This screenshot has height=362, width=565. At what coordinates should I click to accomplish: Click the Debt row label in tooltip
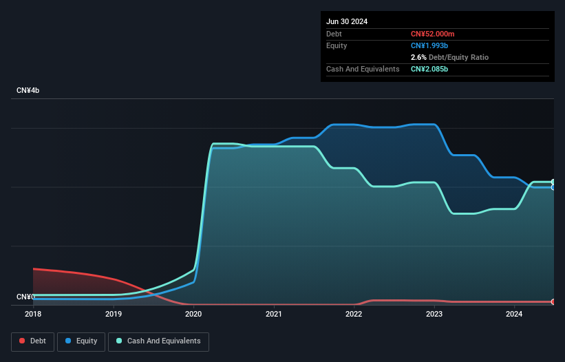pos(334,34)
